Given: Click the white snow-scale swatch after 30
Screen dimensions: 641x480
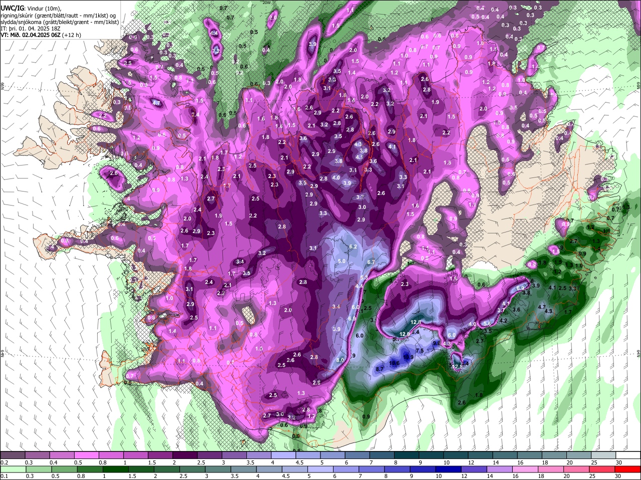Looking at the screenshot, I should (628, 455).
